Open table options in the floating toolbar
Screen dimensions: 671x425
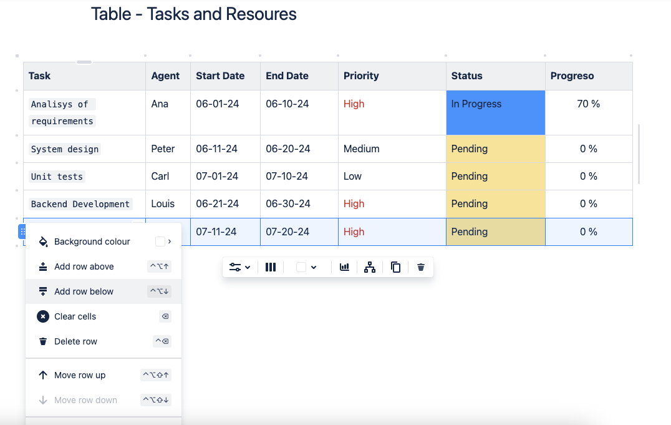239,267
